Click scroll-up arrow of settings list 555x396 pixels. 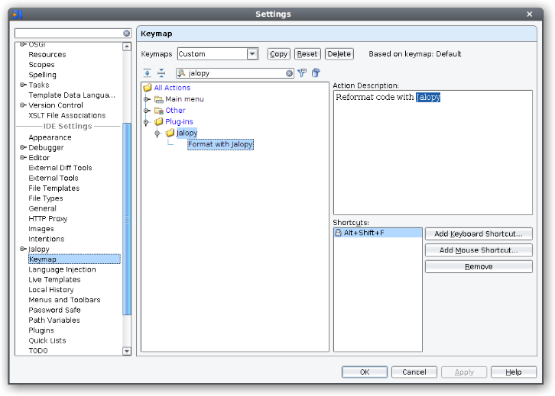click(127, 47)
